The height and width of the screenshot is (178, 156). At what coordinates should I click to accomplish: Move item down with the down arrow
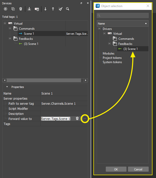pos(45,9)
